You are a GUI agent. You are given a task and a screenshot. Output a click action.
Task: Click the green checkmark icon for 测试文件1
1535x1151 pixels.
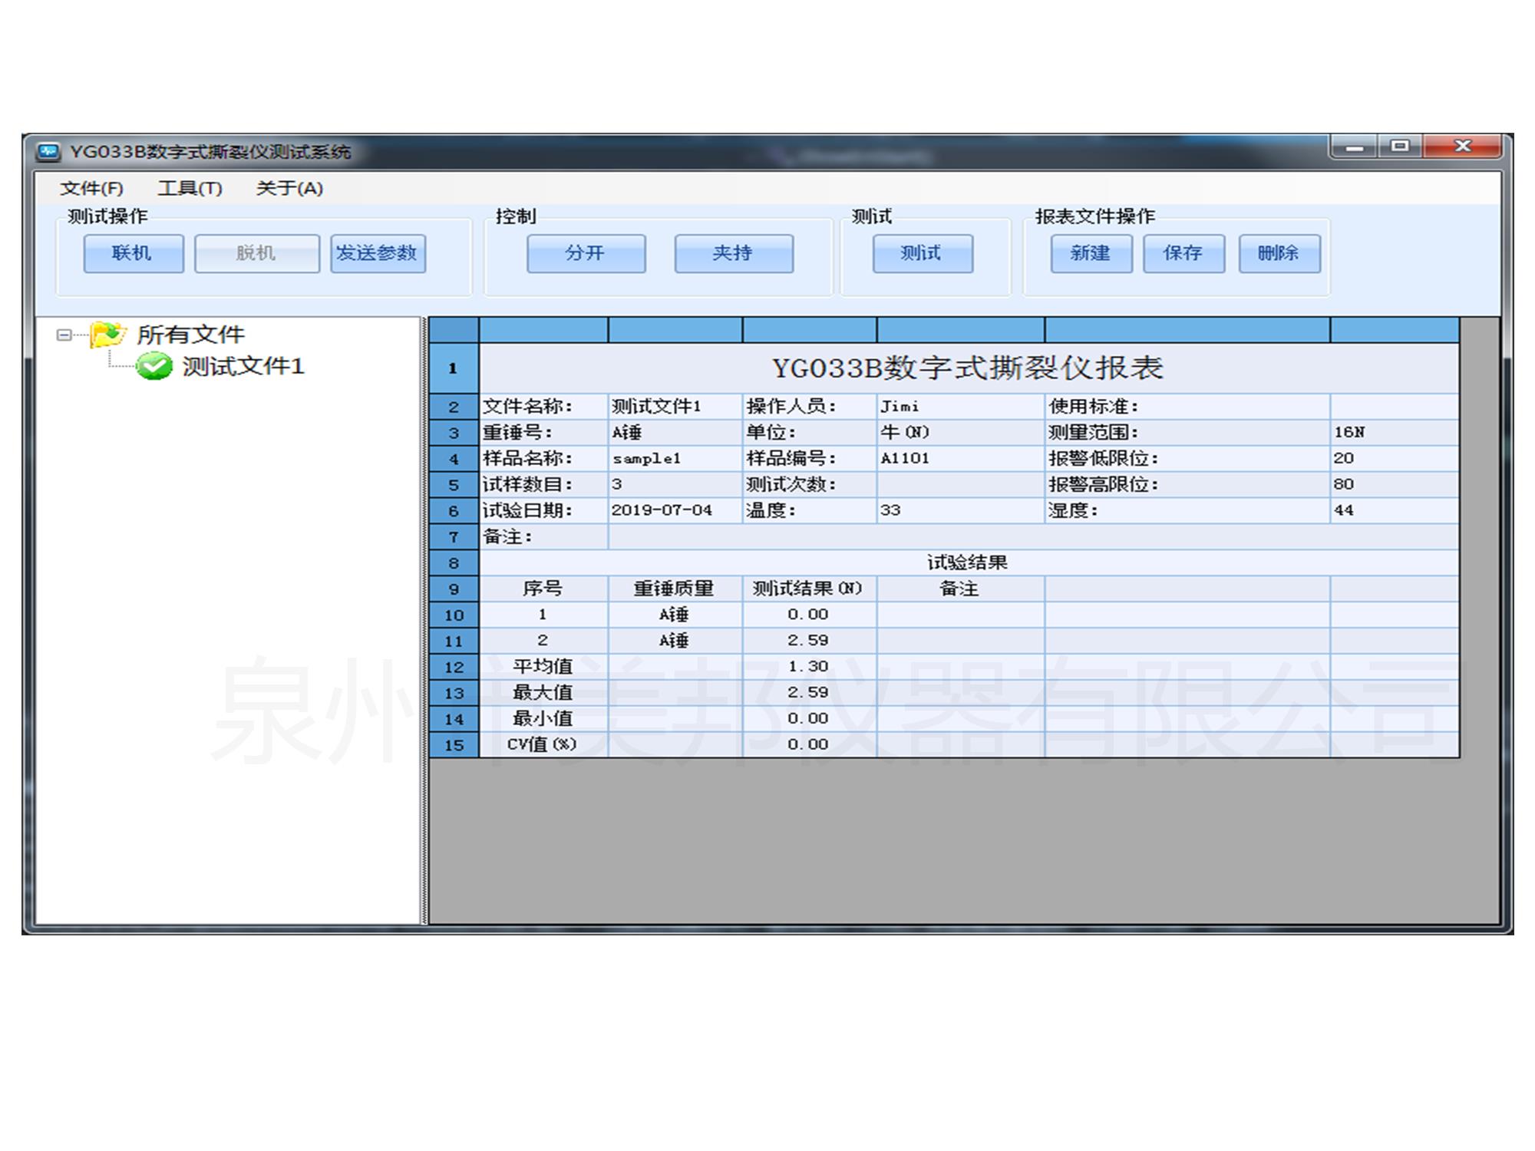tap(154, 366)
